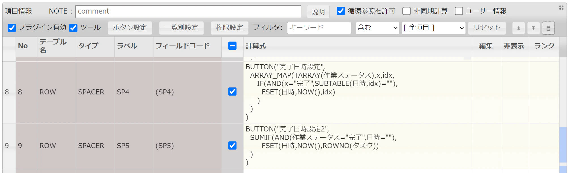
Task: Click the リセット button
Action: (487, 28)
